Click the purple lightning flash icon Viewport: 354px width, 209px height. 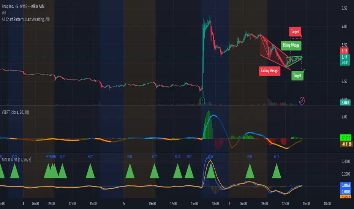click(302, 101)
